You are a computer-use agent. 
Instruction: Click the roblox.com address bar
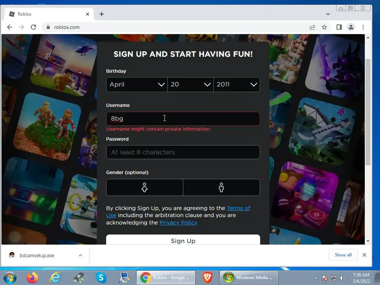point(174,27)
